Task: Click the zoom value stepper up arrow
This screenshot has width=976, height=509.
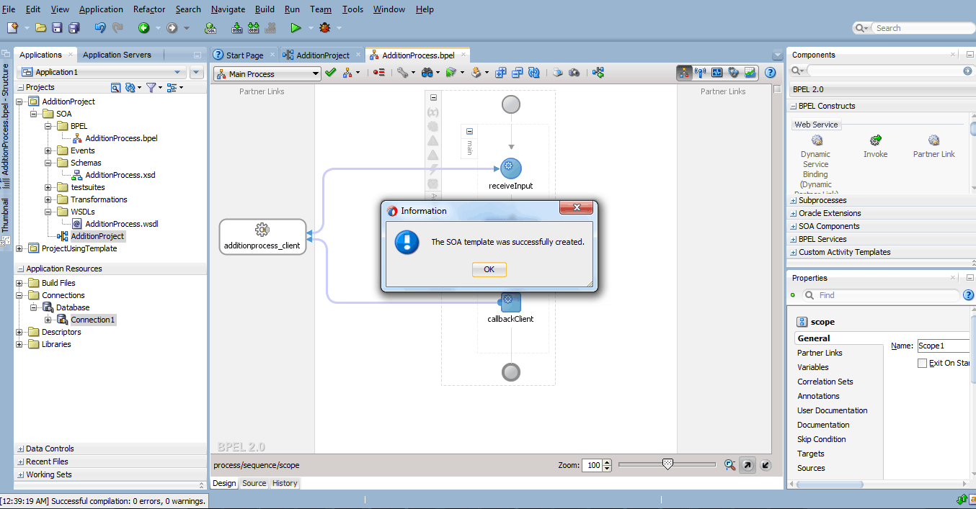Action: (x=608, y=462)
